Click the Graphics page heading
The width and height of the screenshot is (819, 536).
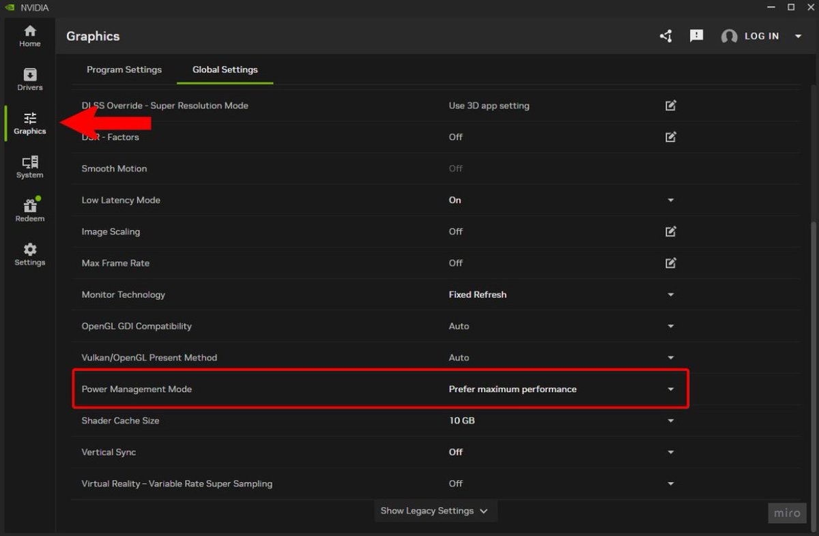pyautogui.click(x=93, y=36)
